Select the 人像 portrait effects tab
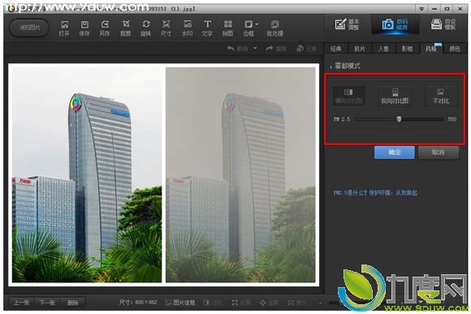This screenshot has height=314, width=471. [383, 49]
